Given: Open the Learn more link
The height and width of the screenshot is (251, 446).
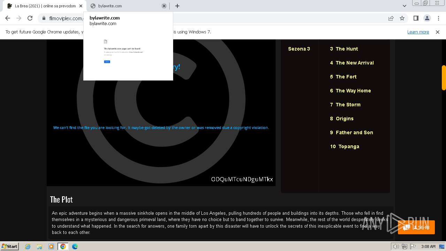Looking at the screenshot, I should (x=418, y=32).
